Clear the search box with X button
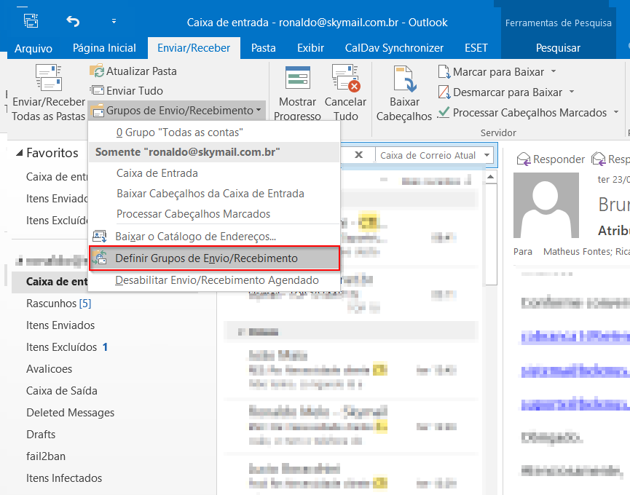The image size is (630, 495). 358,155
